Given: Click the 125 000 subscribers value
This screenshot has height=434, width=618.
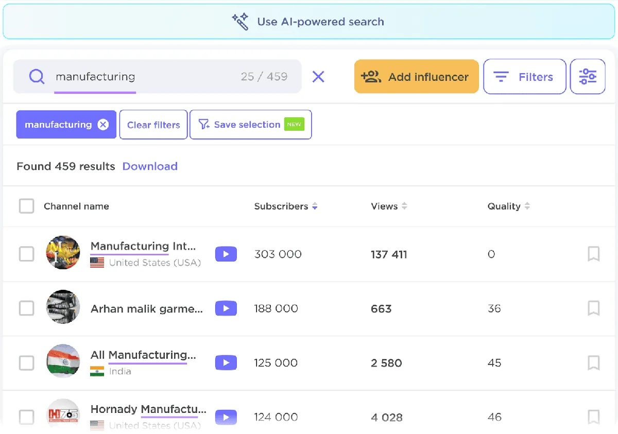Looking at the screenshot, I should coord(276,363).
